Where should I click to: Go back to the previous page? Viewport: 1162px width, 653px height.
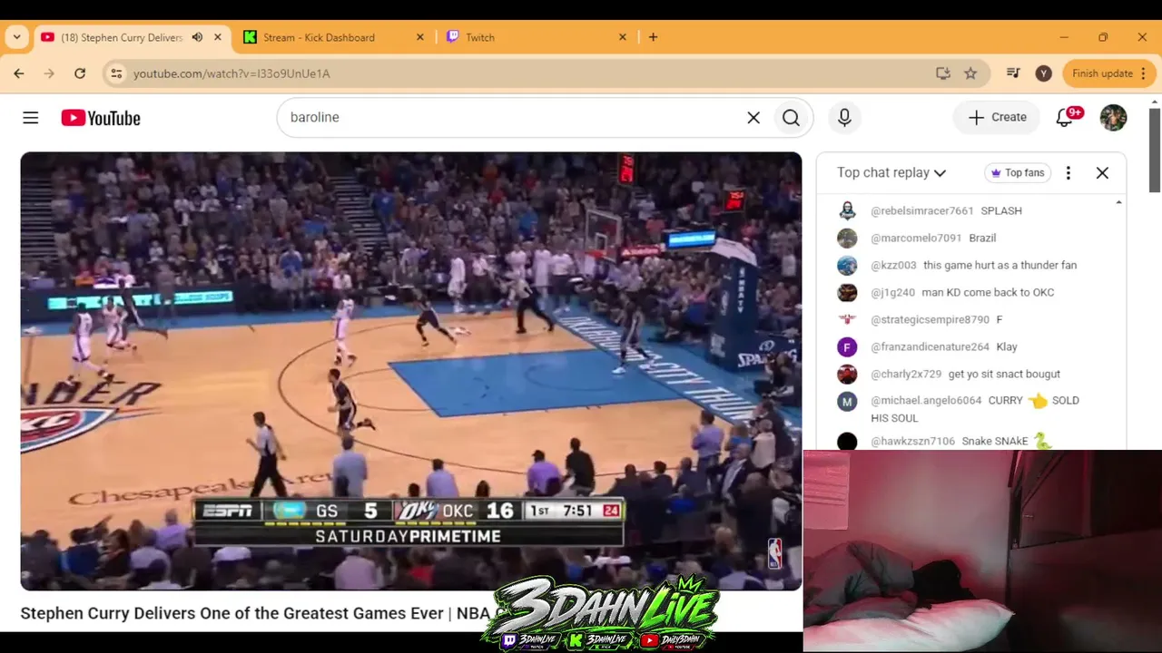(x=19, y=73)
